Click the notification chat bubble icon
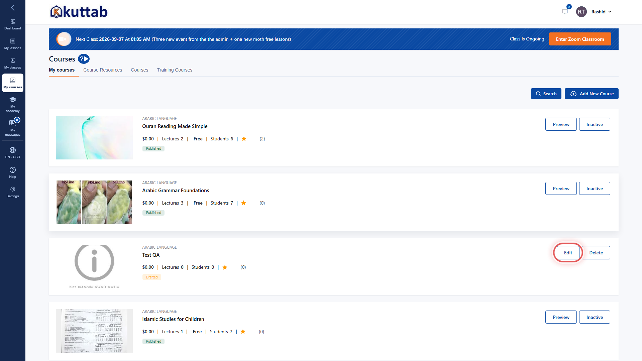 pos(565,12)
